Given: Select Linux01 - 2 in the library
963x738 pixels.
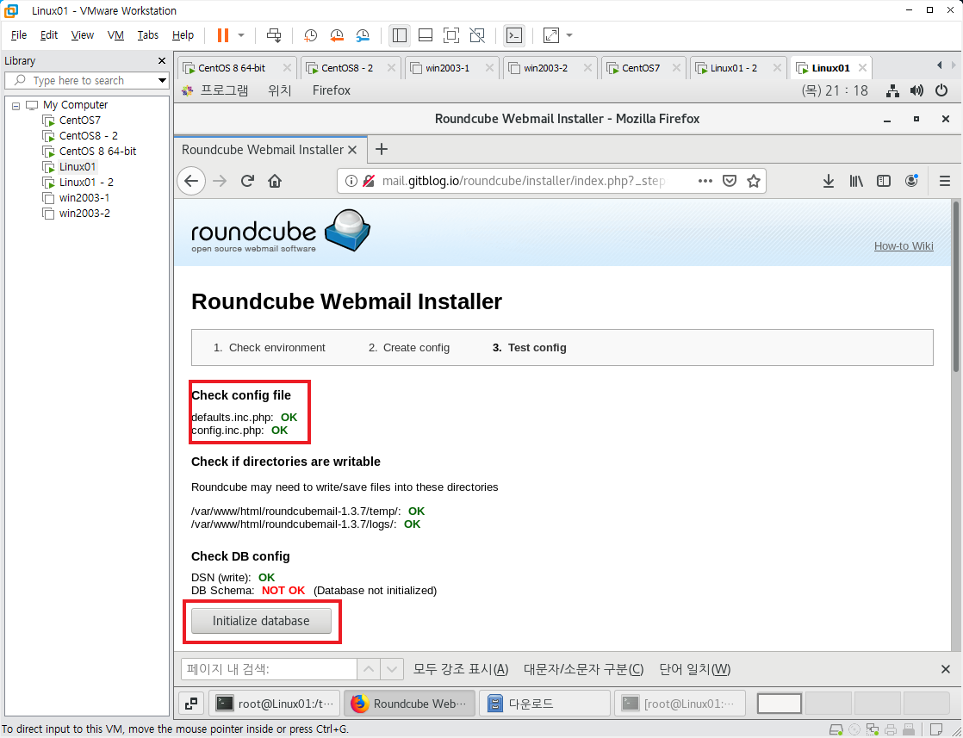Looking at the screenshot, I should [86, 183].
